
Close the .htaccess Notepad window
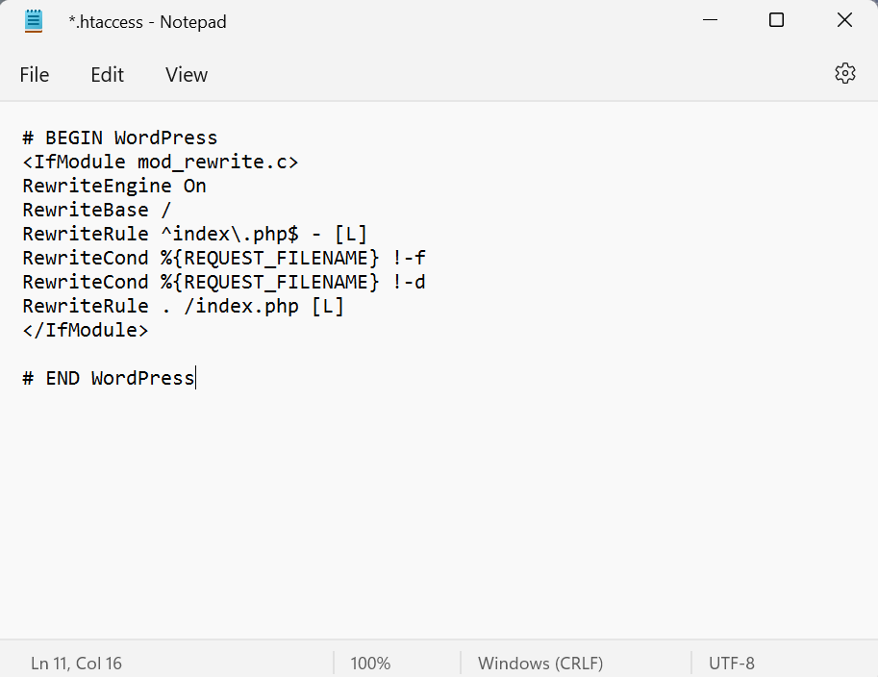coord(844,20)
